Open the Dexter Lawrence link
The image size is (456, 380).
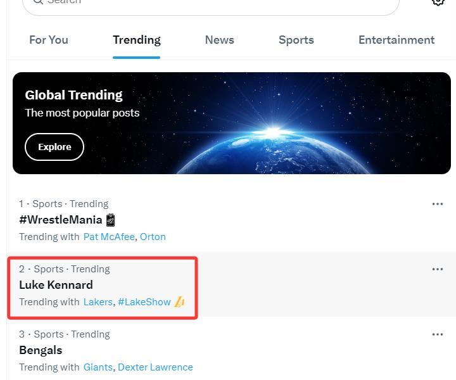pyautogui.click(x=155, y=367)
